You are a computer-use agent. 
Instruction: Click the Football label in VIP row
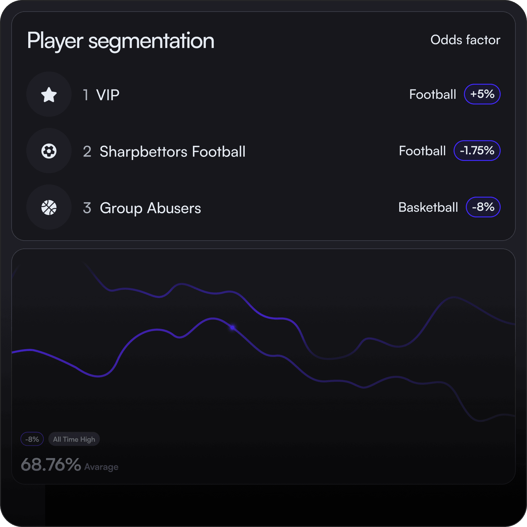coord(433,94)
